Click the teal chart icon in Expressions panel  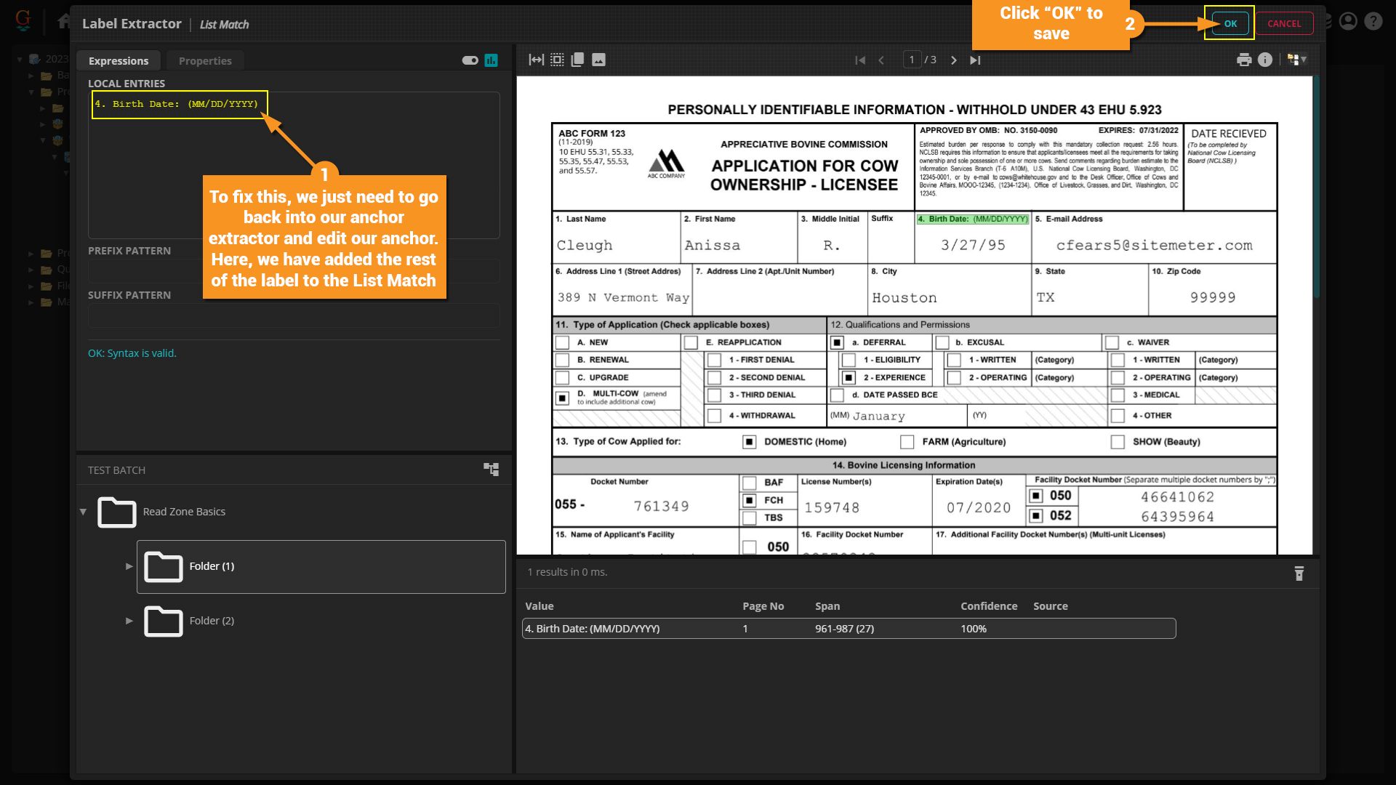click(x=492, y=60)
